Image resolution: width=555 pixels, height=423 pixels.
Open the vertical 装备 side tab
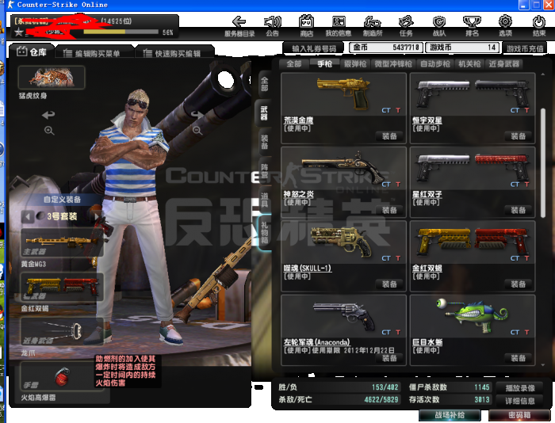point(265,142)
